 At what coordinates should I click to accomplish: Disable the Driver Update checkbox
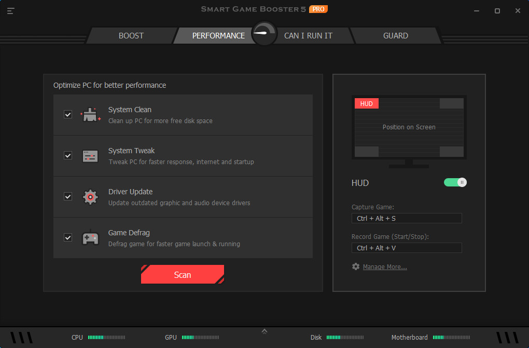[x=67, y=196]
